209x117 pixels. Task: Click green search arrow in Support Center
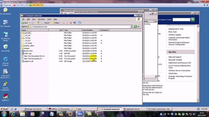[x=193, y=19]
